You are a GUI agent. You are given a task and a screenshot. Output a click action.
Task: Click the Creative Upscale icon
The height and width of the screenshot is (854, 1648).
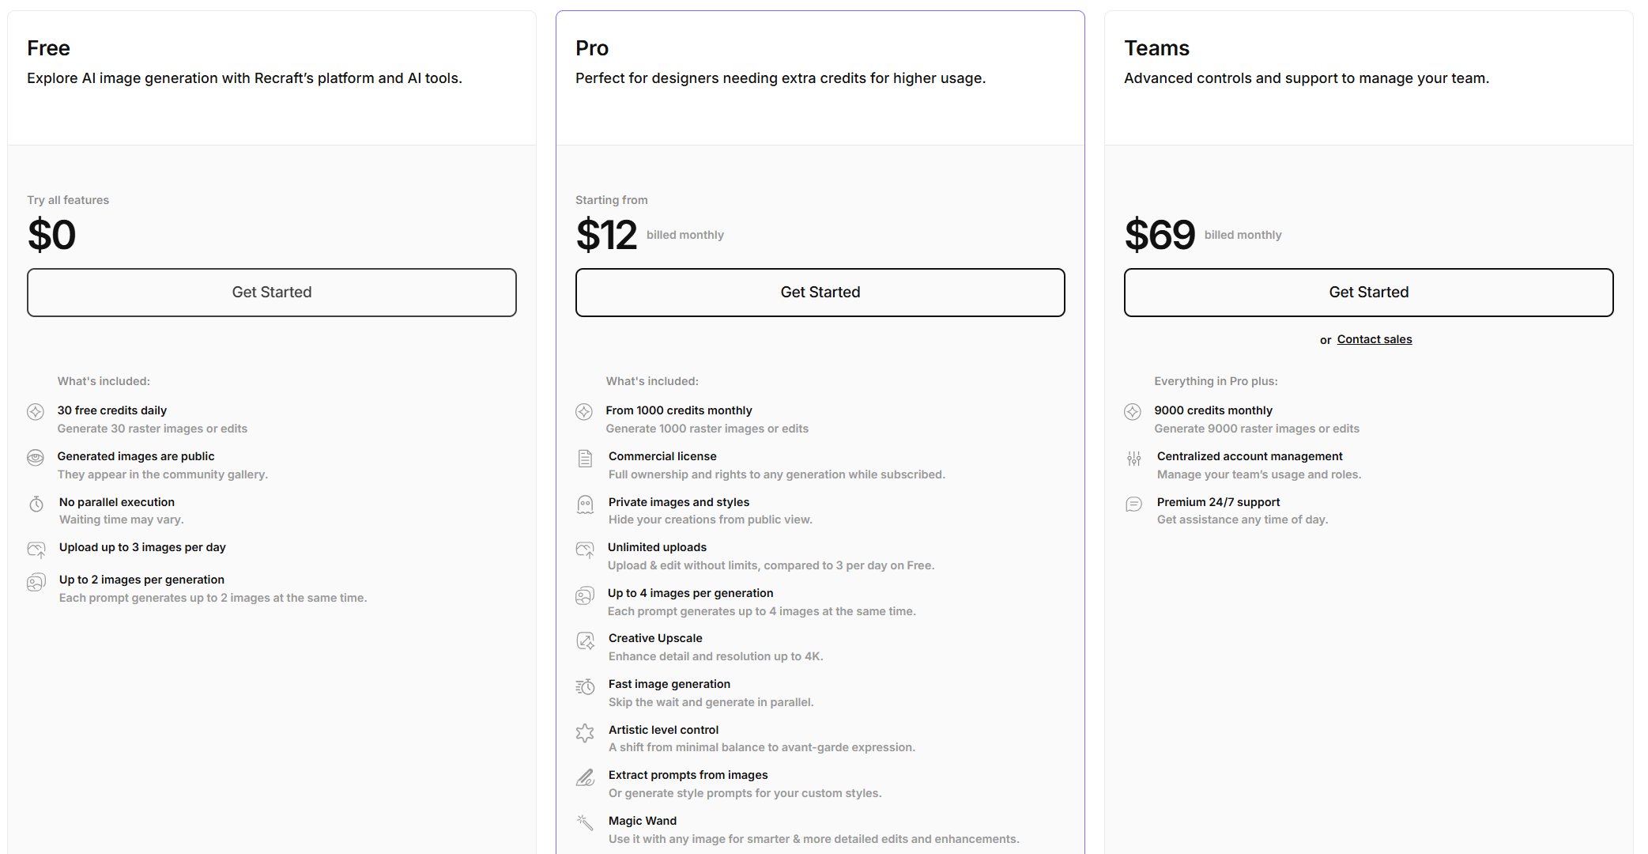[x=585, y=641]
